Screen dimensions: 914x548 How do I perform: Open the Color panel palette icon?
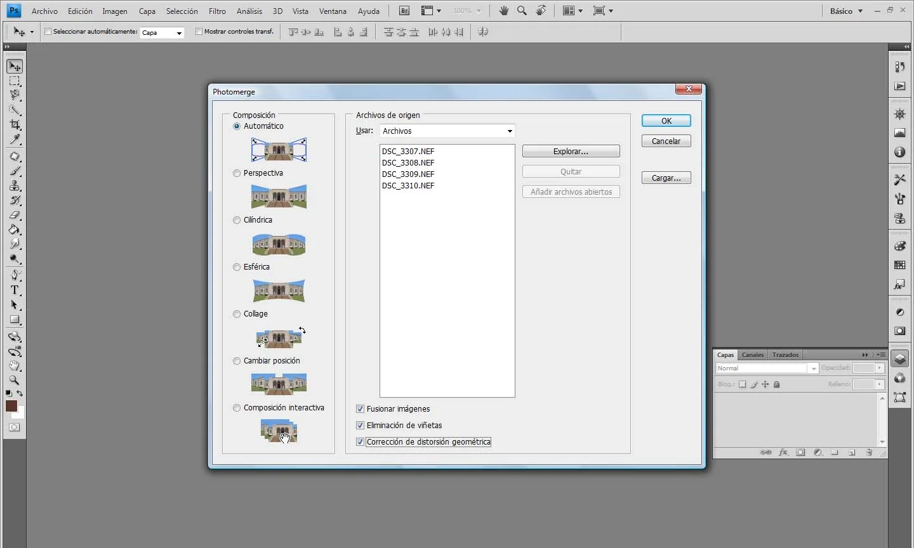(x=900, y=246)
